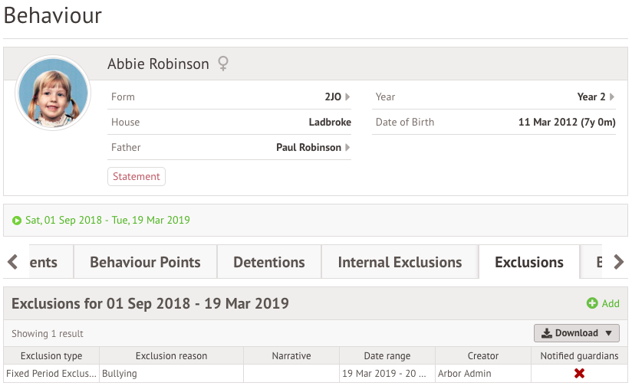Screen dimensions: 632x386
Task: Click the green play icon beside date range
Action: pyautogui.click(x=17, y=220)
